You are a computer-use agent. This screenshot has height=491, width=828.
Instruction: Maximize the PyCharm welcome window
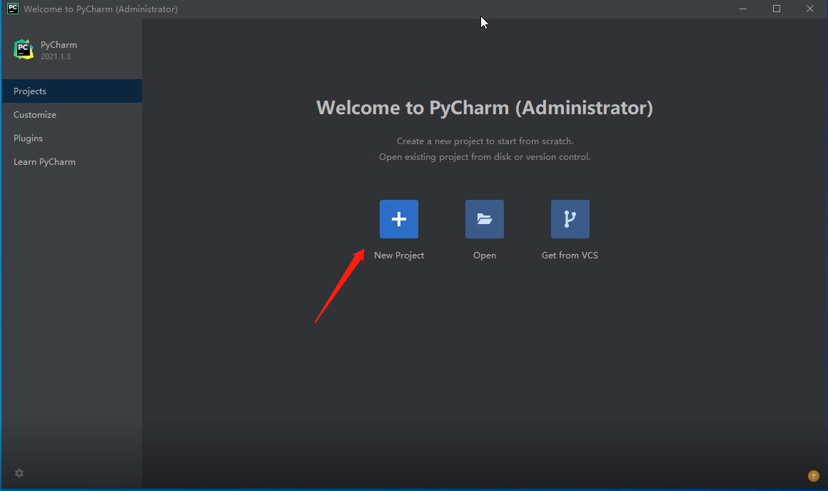pos(777,9)
